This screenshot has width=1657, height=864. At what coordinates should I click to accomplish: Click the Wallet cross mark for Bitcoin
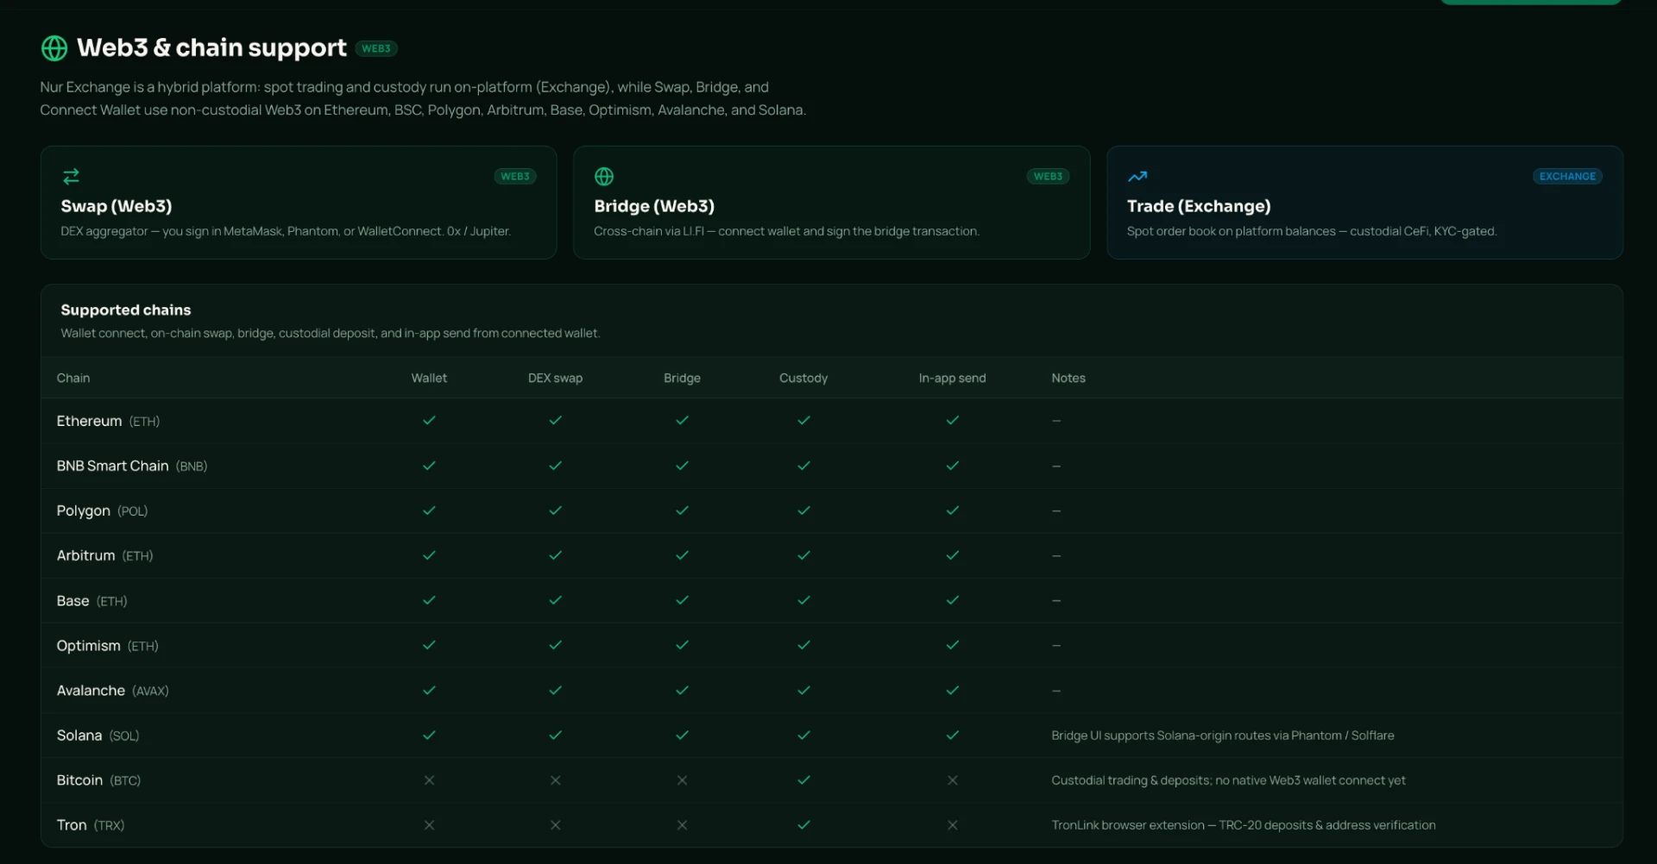click(x=429, y=779)
